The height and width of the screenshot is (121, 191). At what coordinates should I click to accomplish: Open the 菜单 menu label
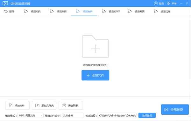(x=174, y=3)
